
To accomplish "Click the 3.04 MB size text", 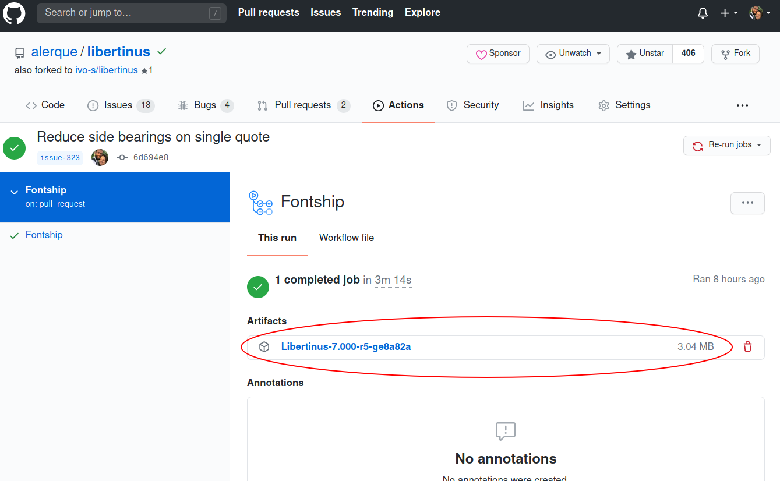I will [696, 347].
